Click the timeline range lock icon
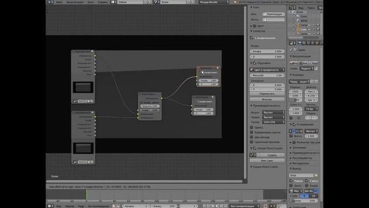369x208 pixels. click(x=118, y=206)
